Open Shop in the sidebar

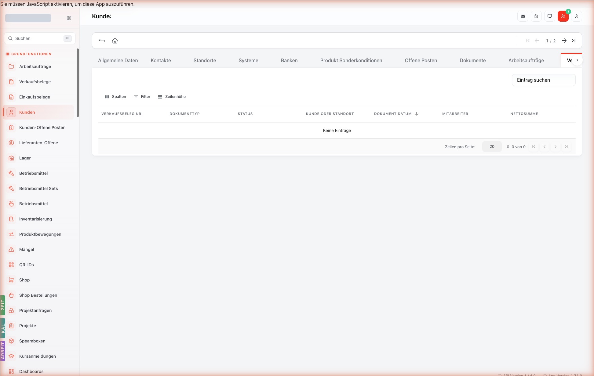point(38,280)
